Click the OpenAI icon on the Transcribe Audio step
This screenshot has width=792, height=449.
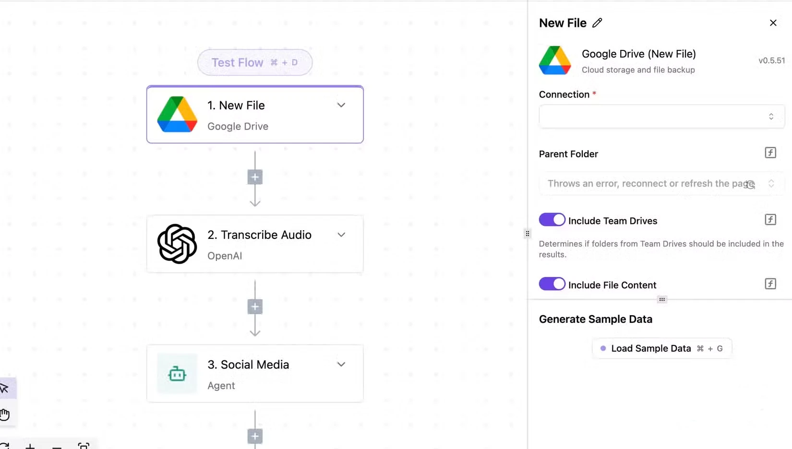click(177, 244)
